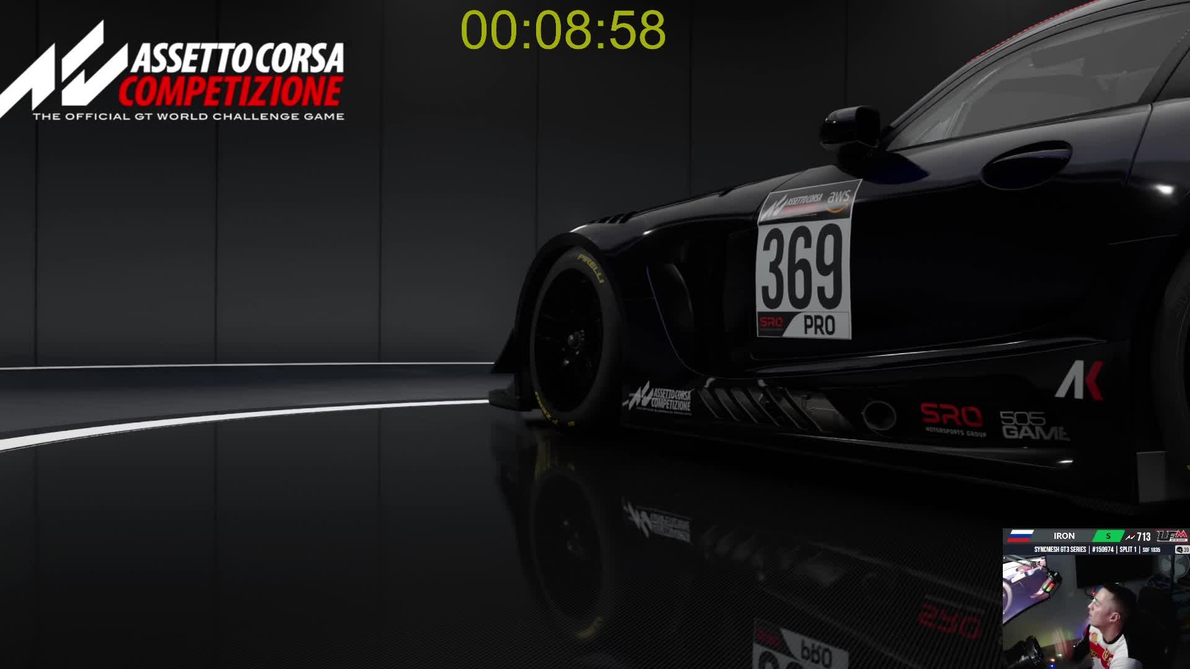Click the AK logo on car door
1190x669 pixels.
pyautogui.click(x=1079, y=380)
